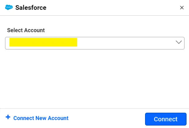Click the yellow highlighted account value
This screenshot has height=128, width=189.
click(43, 42)
